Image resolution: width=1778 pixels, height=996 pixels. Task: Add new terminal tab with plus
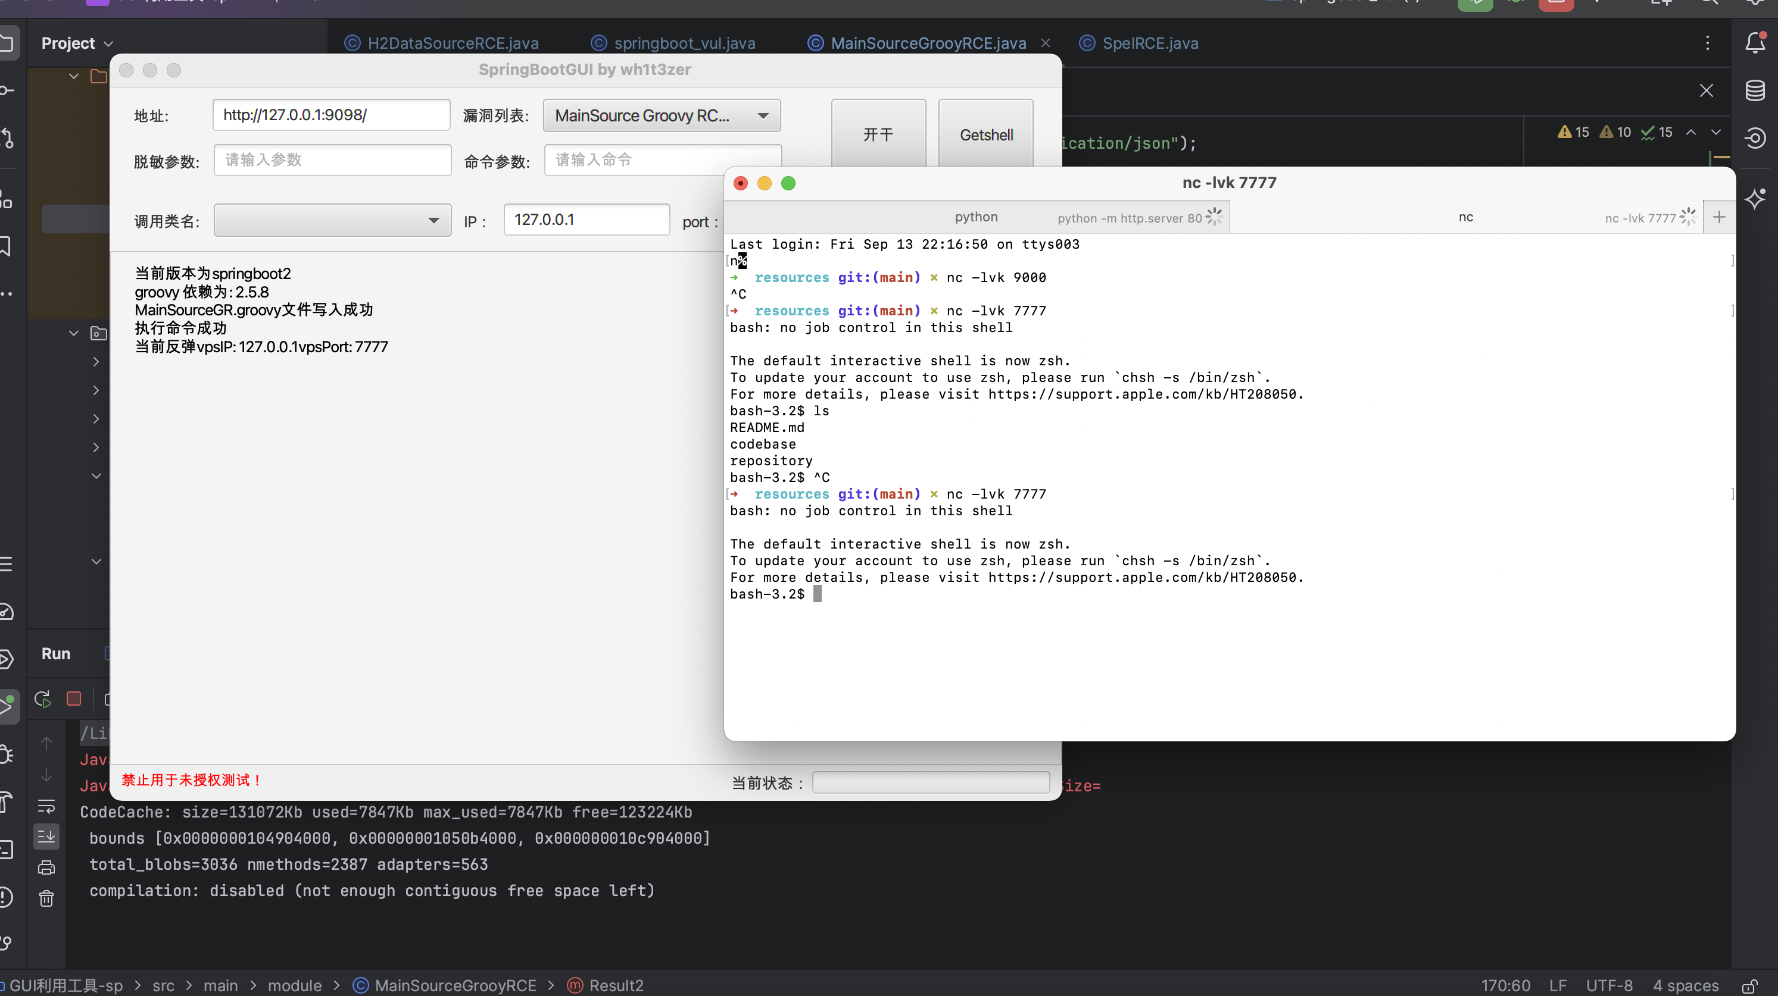tap(1719, 217)
